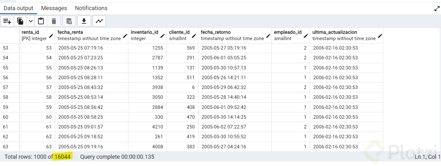
Task: Download results with the save-to-file icon
Action: coord(84,21)
